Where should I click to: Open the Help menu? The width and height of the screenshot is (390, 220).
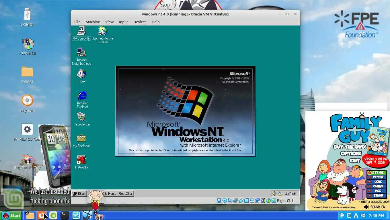coord(155,22)
